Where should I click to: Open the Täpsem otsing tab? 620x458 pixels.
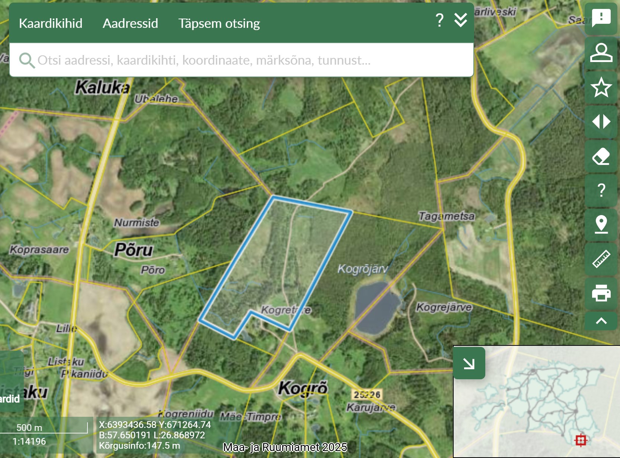pyautogui.click(x=219, y=23)
